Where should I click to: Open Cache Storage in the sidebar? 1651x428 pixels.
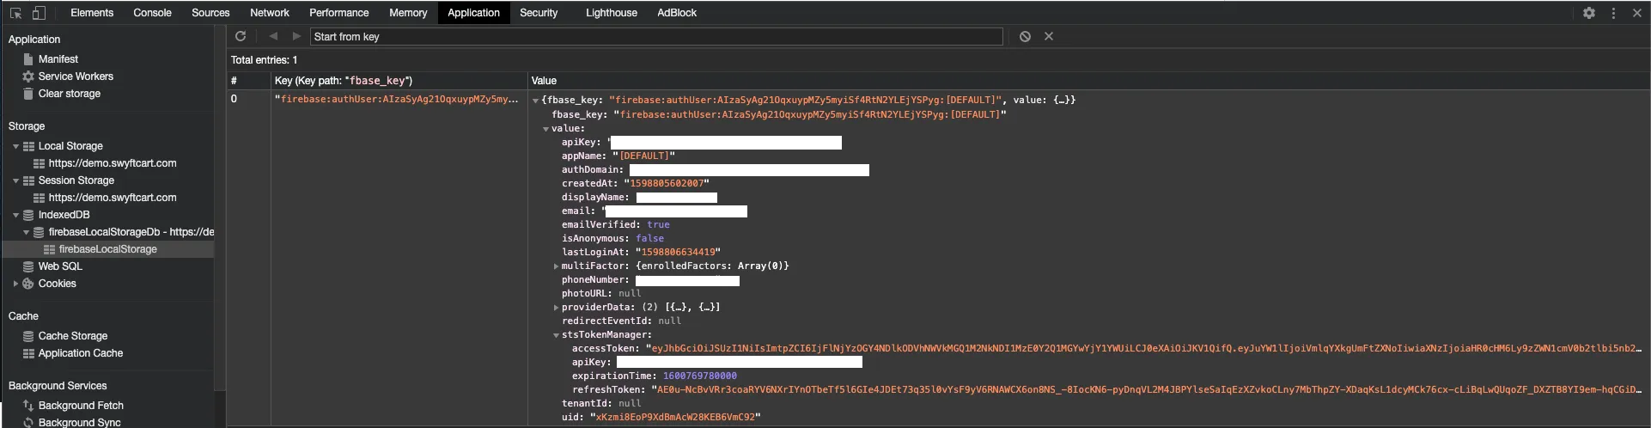[x=73, y=336]
